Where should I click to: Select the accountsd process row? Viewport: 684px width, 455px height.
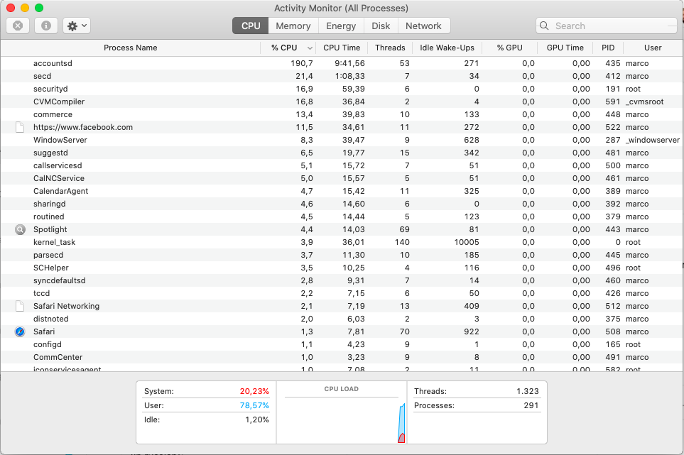(x=342, y=63)
